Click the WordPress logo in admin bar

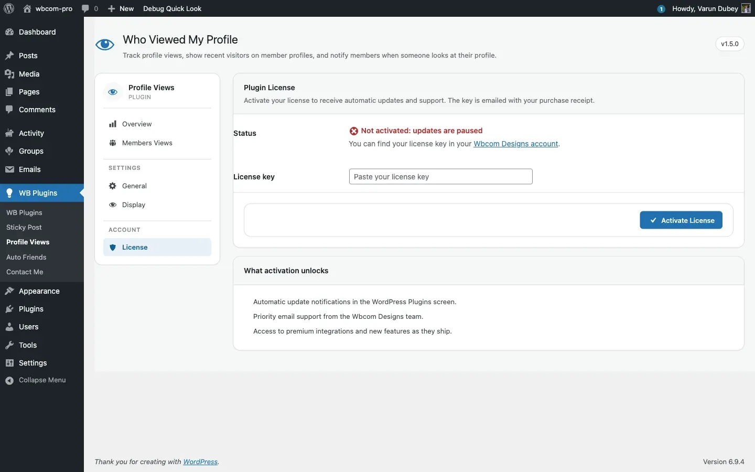[x=9, y=8]
